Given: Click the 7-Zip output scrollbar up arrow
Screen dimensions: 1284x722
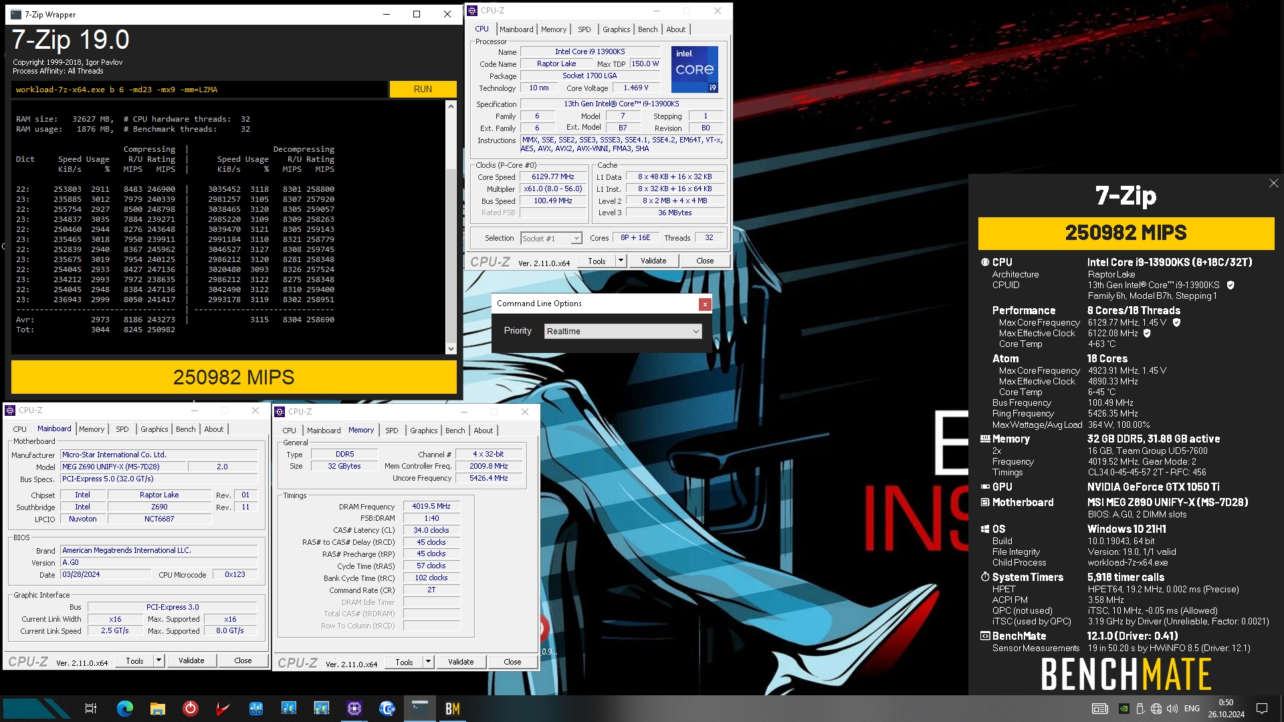Looking at the screenshot, I should 451,106.
